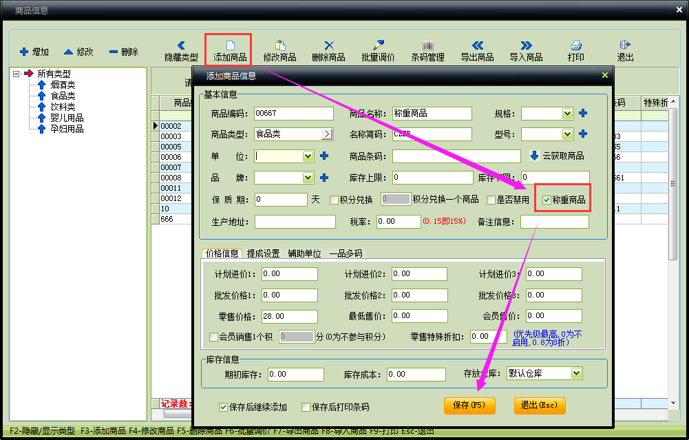
Task: Uncheck the 称重商品 checkbox
Action: tap(547, 200)
